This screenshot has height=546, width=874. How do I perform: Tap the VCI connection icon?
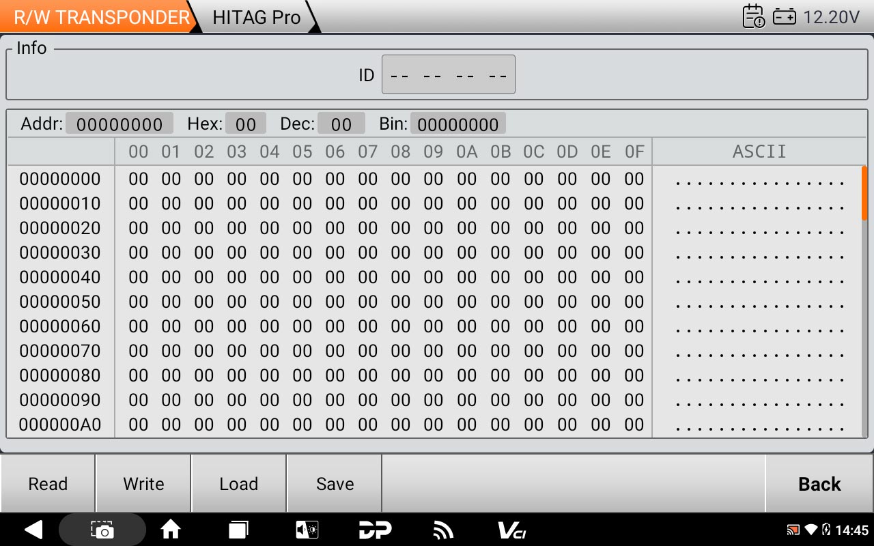[511, 530]
